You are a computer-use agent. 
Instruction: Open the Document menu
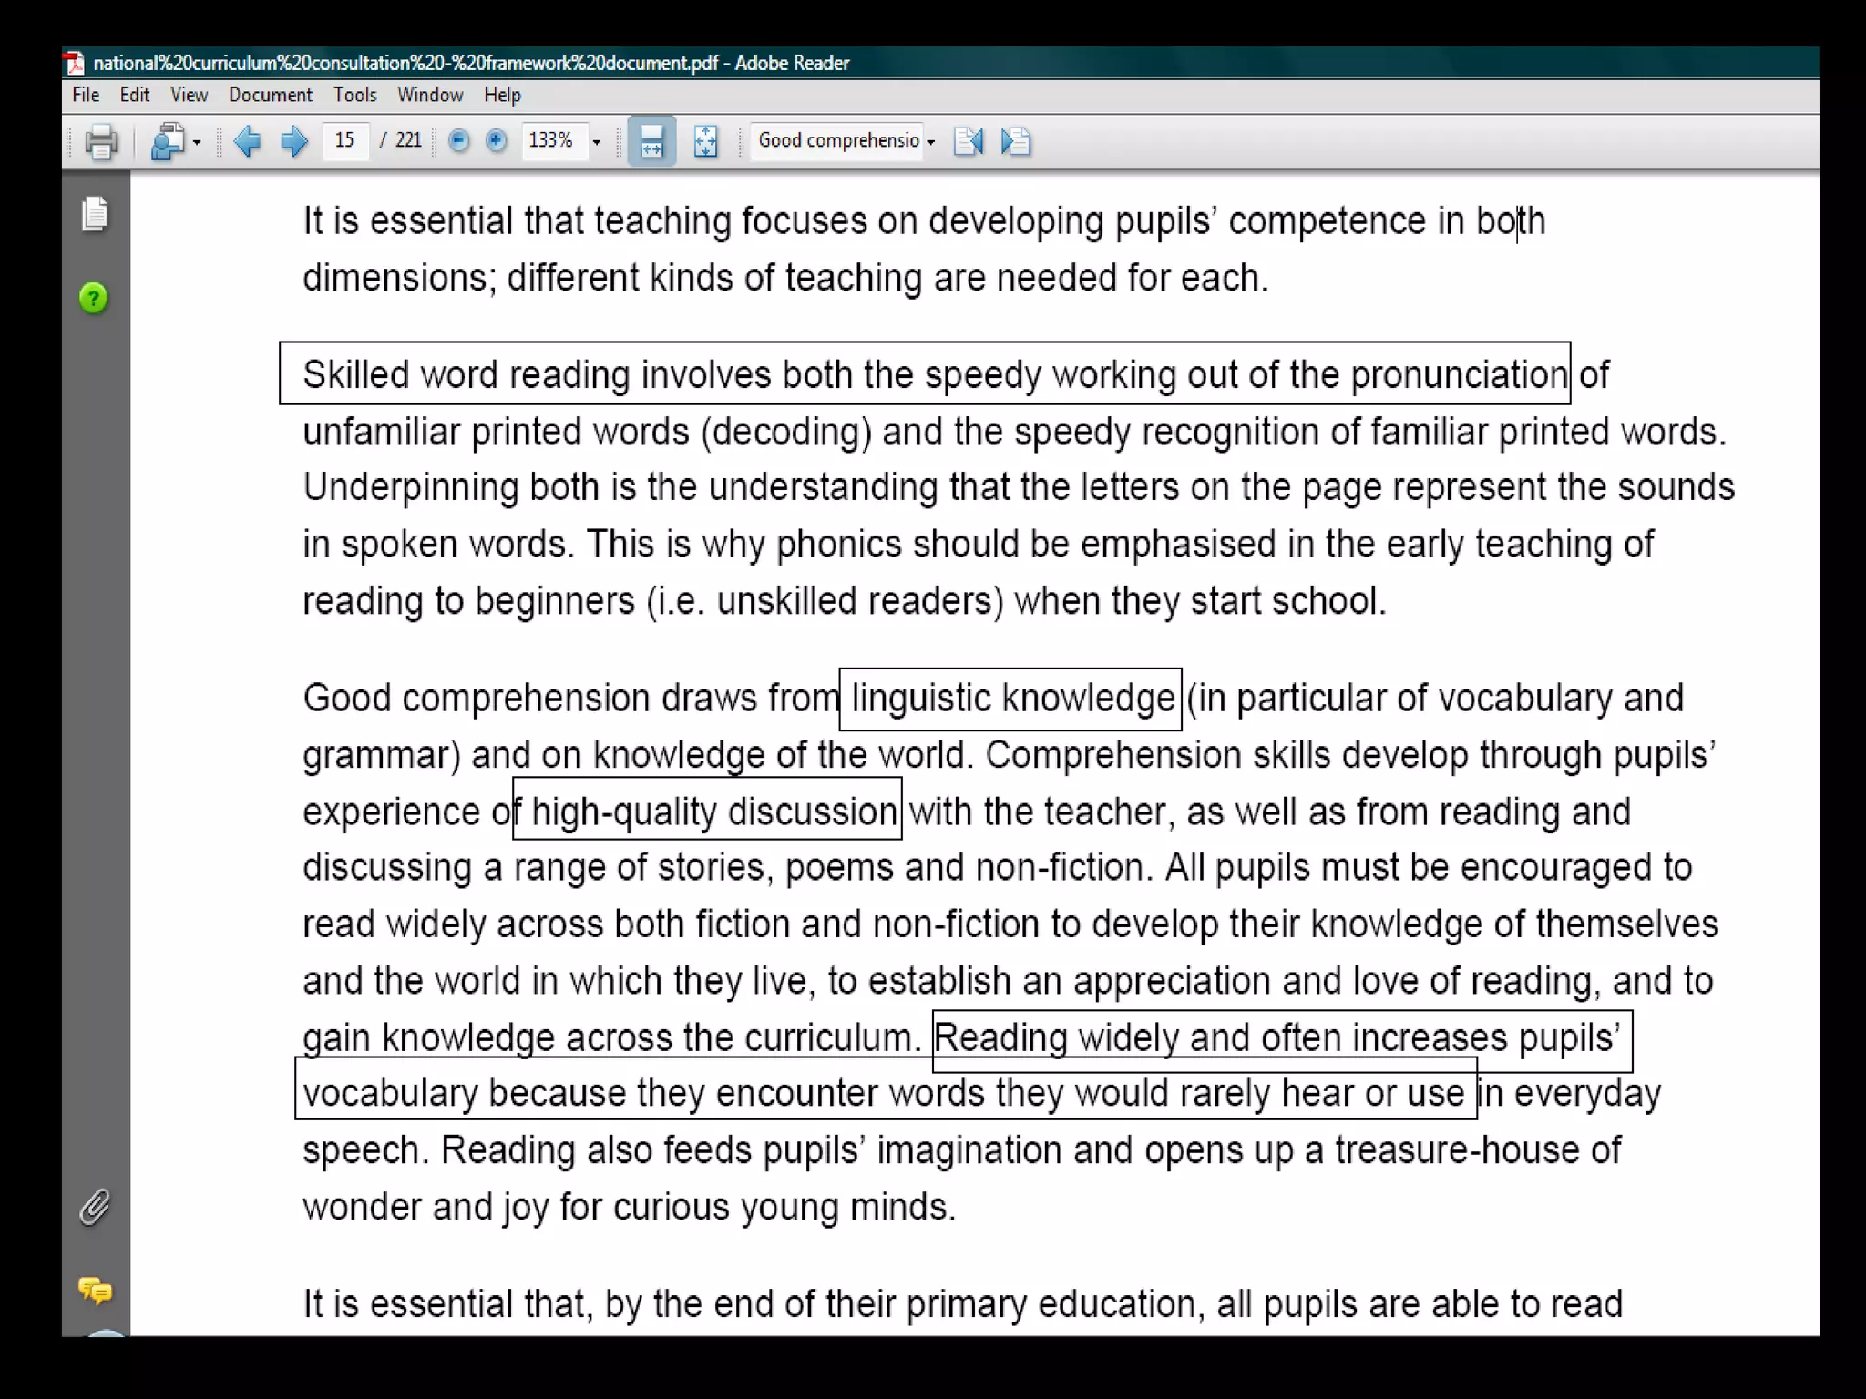coord(270,95)
